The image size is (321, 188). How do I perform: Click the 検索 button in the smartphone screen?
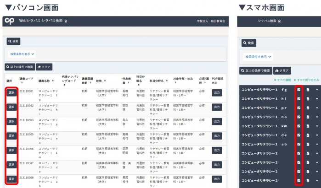click(x=249, y=43)
